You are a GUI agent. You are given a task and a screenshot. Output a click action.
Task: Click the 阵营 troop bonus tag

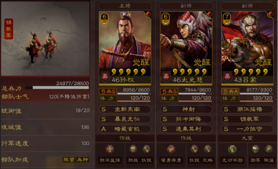tap(69, 160)
